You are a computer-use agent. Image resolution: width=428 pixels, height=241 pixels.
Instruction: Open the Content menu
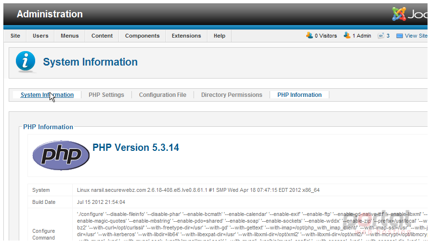[x=102, y=36]
